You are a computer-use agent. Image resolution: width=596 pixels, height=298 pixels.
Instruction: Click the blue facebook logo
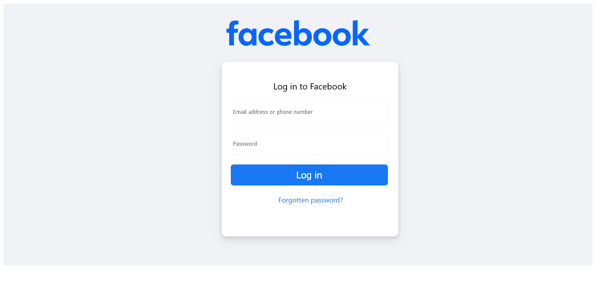tap(298, 33)
